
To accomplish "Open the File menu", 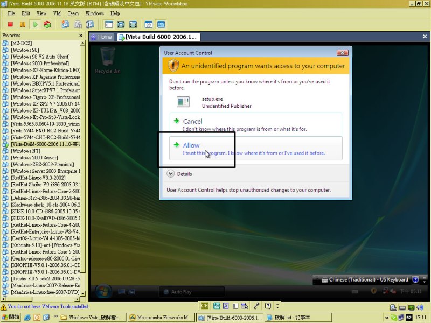I will pos(11,13).
